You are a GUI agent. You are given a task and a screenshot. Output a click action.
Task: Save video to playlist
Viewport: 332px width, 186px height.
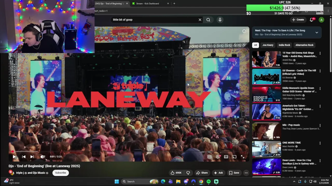[x=234, y=173]
